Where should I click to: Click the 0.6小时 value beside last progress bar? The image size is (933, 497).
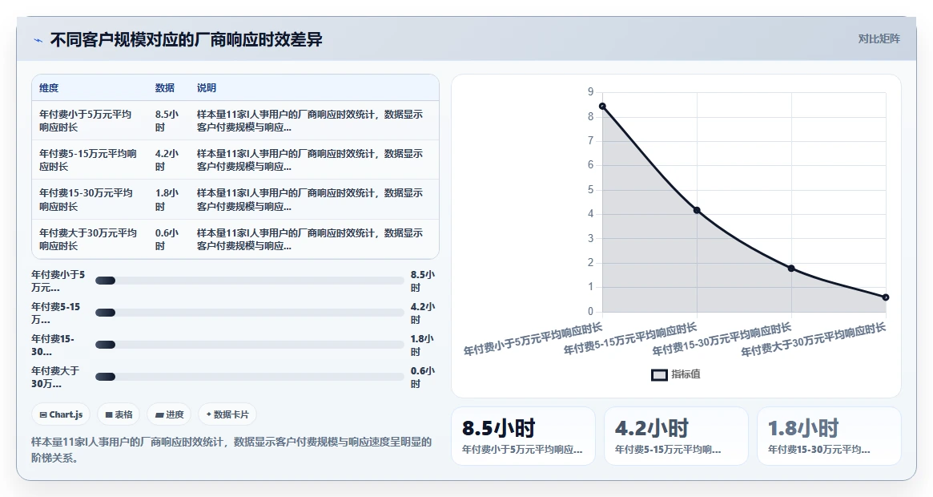click(x=422, y=378)
